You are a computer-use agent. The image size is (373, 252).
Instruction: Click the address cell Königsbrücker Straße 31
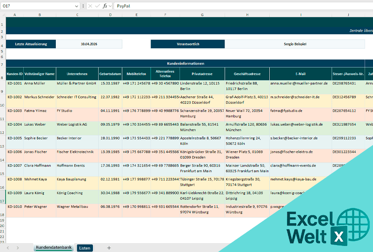click(202, 156)
